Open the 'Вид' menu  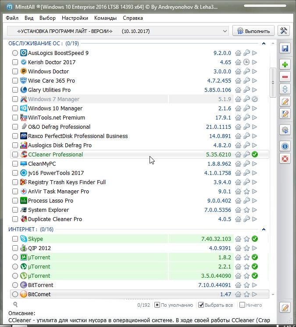(x=29, y=18)
